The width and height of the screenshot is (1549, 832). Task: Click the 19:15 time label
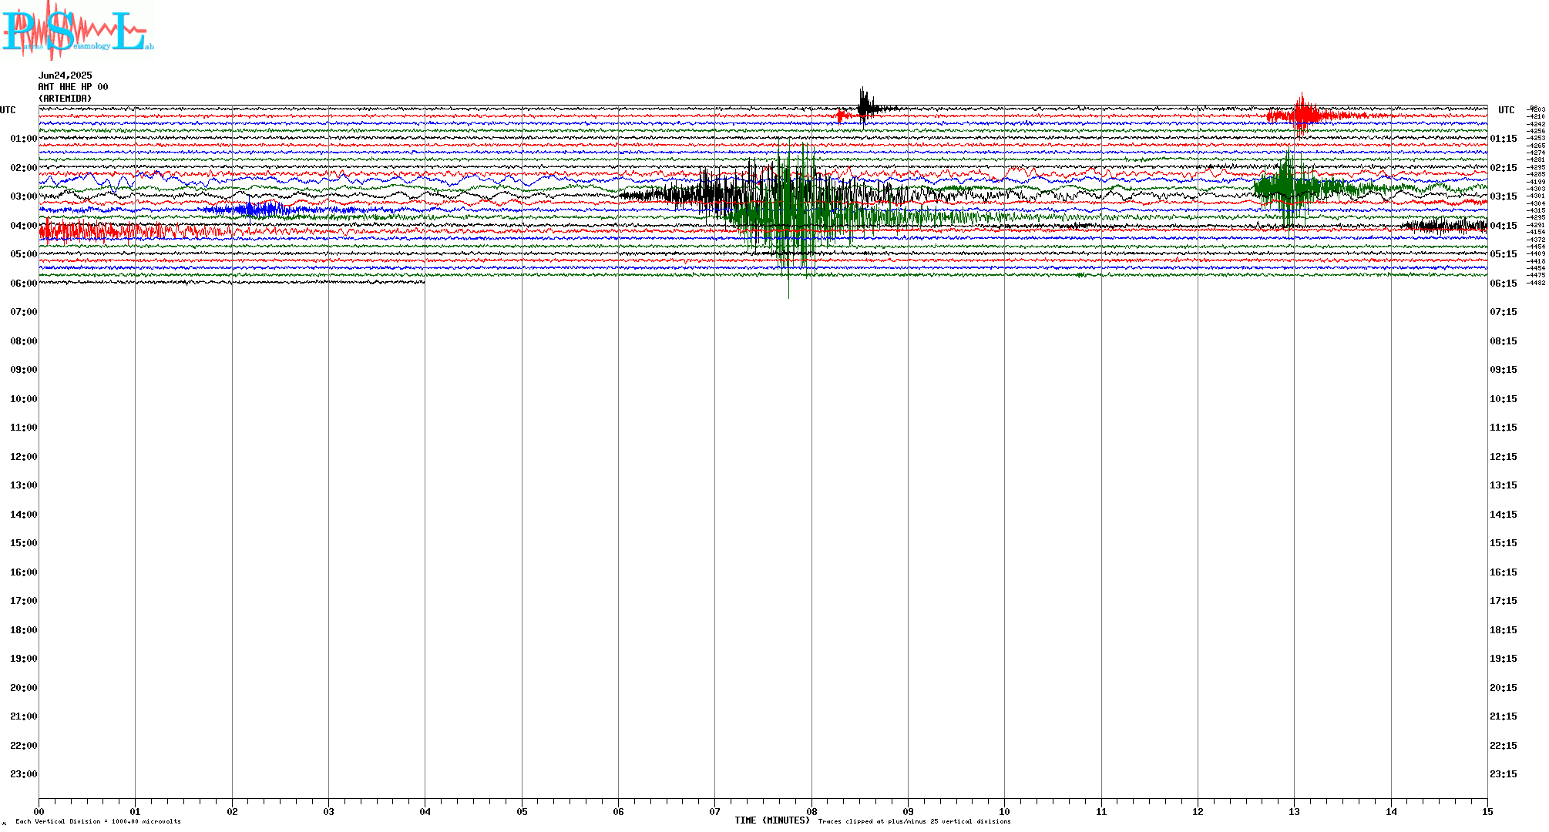pos(1504,659)
